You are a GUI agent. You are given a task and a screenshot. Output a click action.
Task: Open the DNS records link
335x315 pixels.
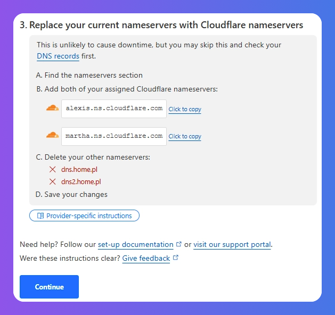(58, 56)
